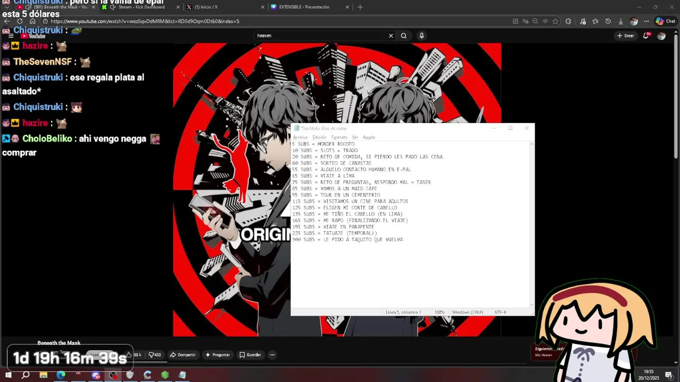The image size is (680, 382).
Task: Open the Windows Start menu
Action: pos(8,375)
